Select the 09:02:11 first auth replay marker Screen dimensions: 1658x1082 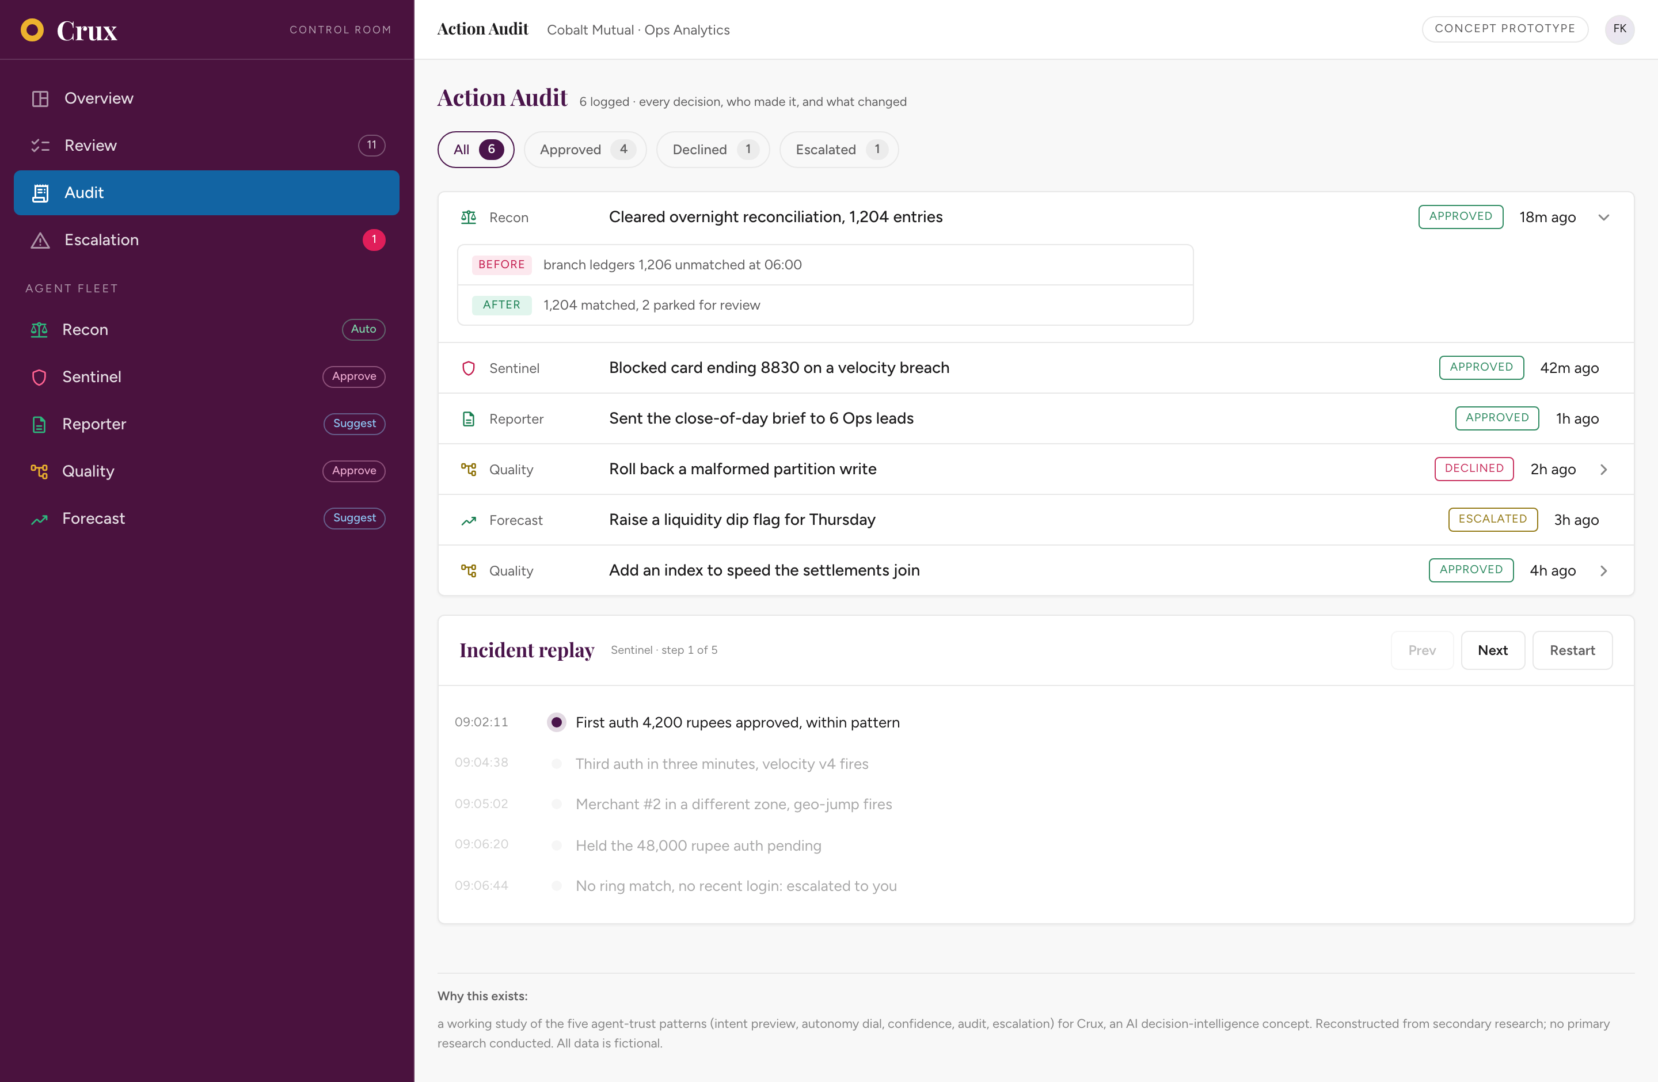click(556, 722)
